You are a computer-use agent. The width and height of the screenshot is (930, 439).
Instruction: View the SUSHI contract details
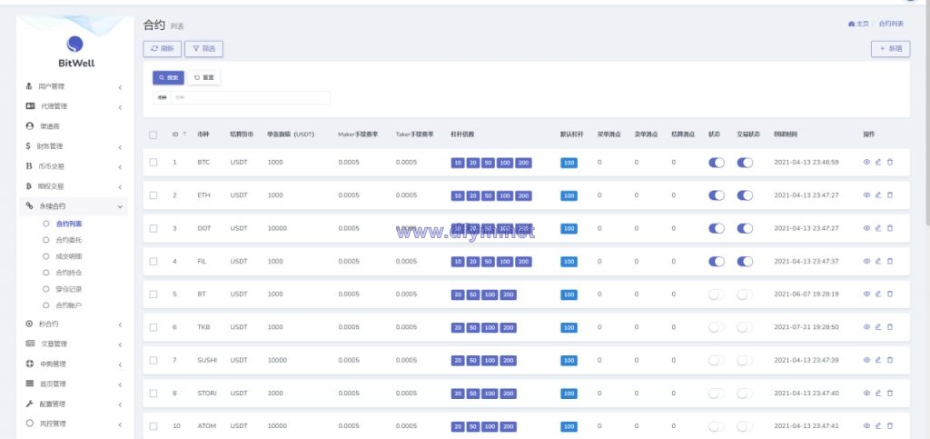coord(866,360)
